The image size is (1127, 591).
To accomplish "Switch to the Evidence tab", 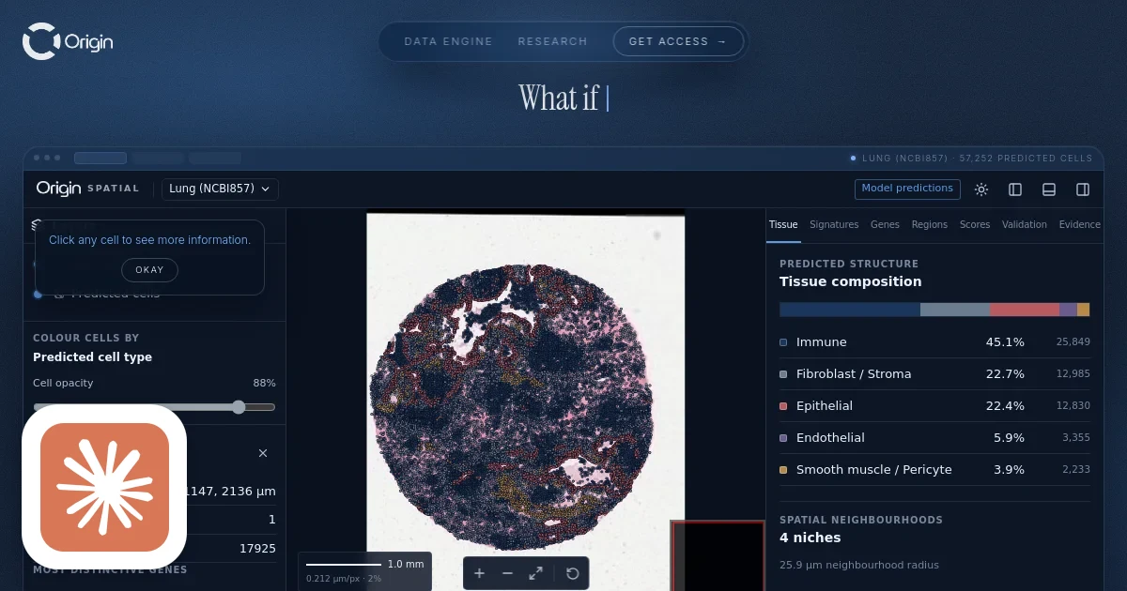I will [1080, 225].
